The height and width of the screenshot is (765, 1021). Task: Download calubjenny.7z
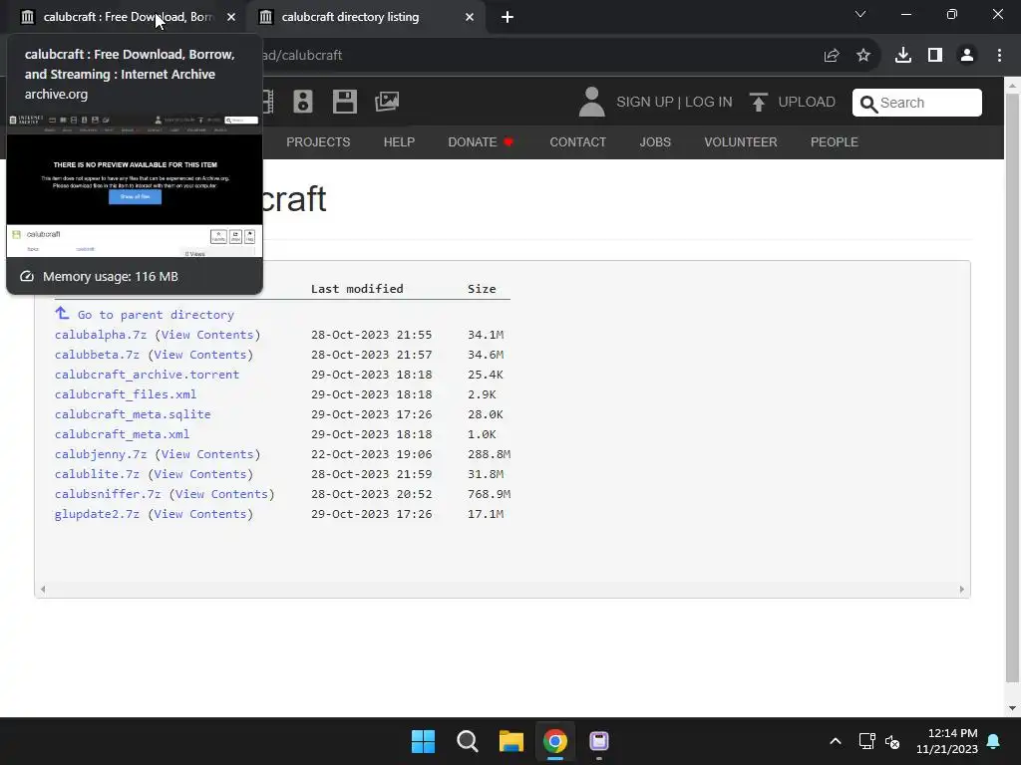[101, 454]
